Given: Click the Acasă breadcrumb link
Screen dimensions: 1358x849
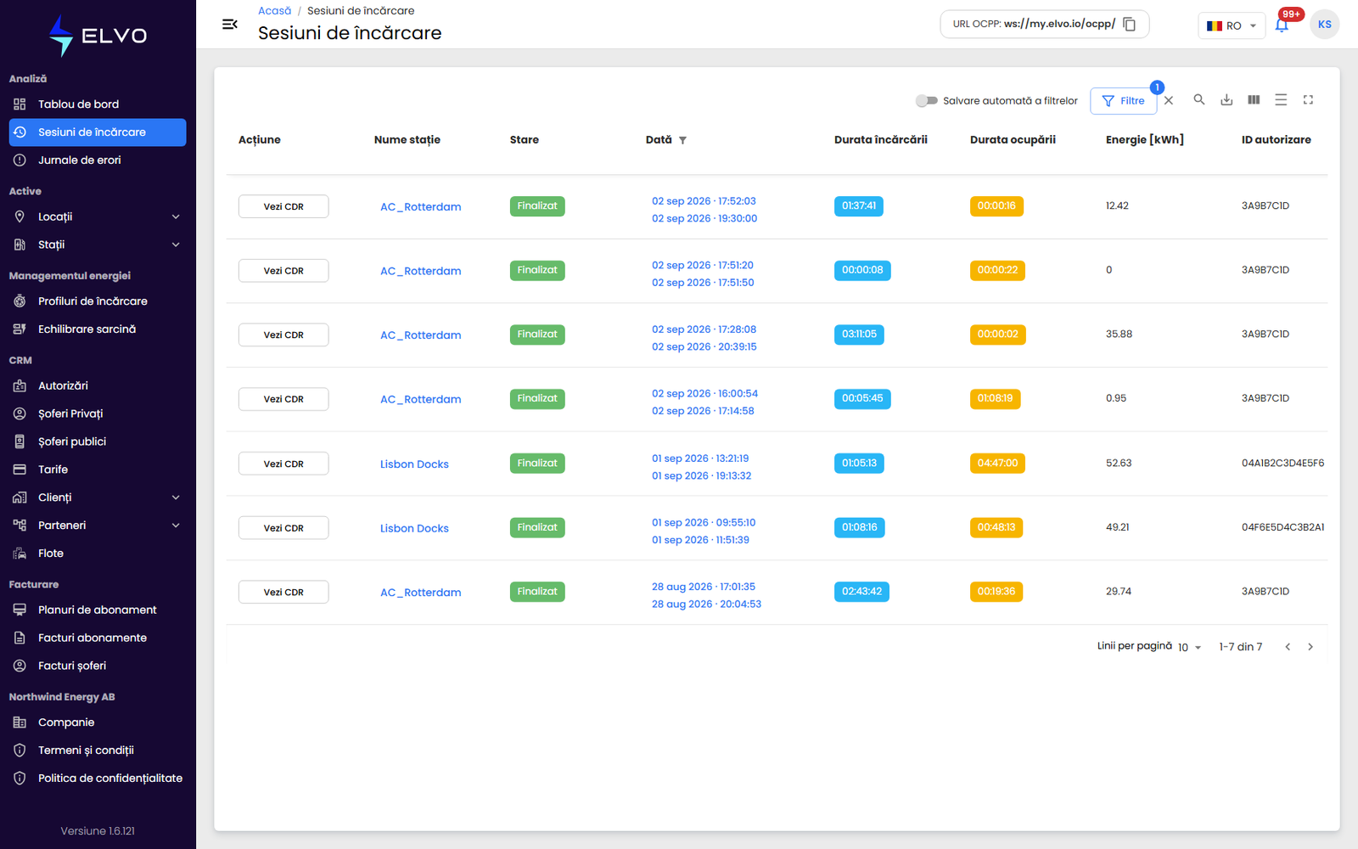Looking at the screenshot, I should pyautogui.click(x=274, y=11).
